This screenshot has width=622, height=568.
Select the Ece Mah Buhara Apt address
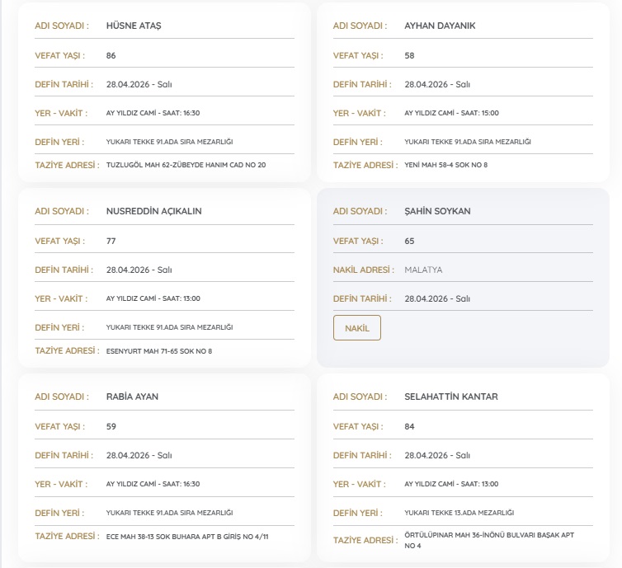point(187,537)
